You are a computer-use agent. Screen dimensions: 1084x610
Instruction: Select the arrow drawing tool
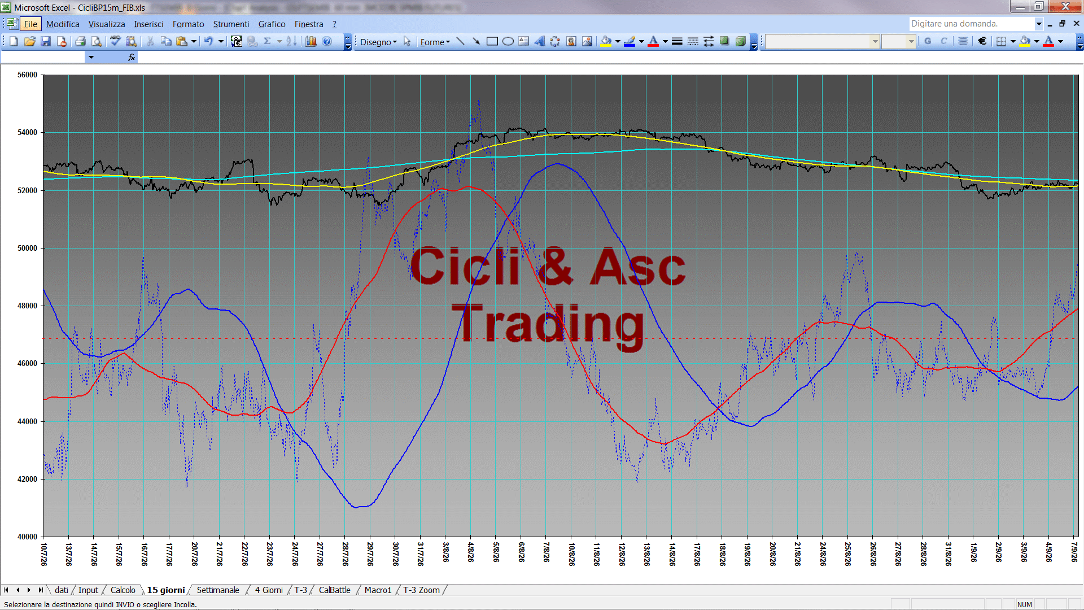coord(476,41)
